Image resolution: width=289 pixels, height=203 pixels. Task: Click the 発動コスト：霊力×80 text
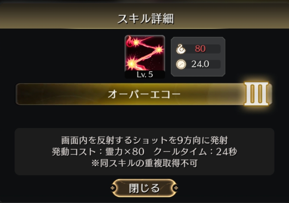click(x=98, y=152)
